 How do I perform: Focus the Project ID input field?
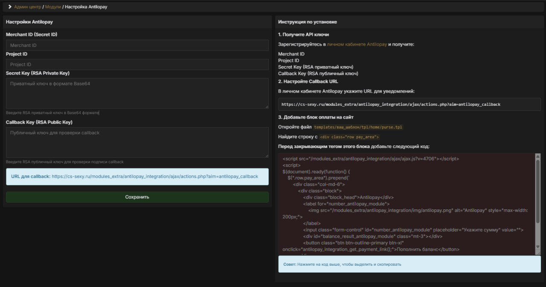(137, 64)
